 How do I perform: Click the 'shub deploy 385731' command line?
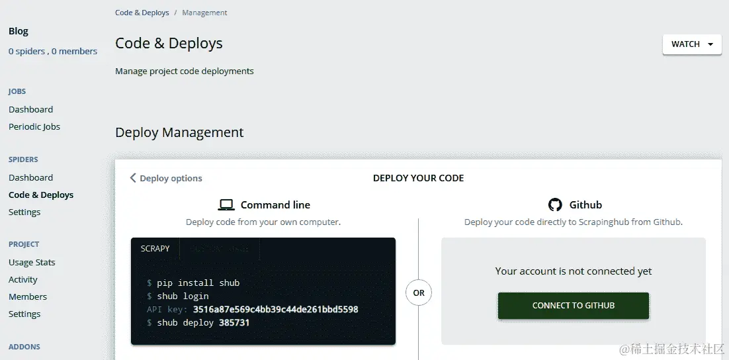(198, 322)
